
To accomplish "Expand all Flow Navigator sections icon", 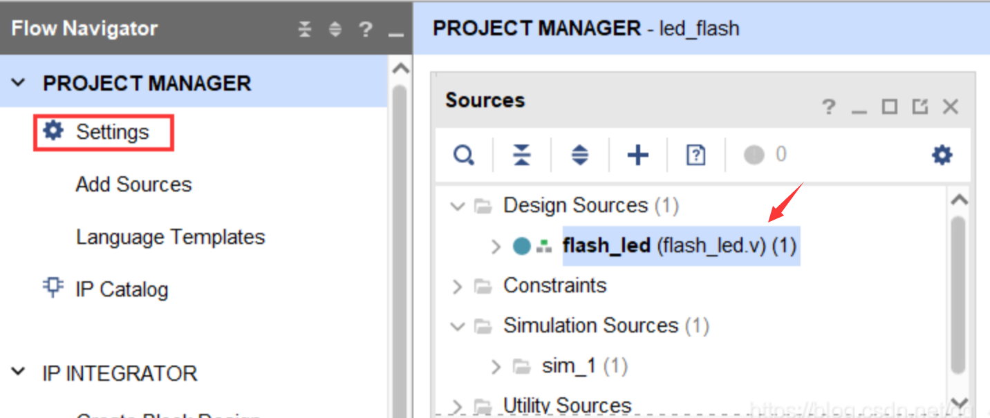I will pos(335,29).
